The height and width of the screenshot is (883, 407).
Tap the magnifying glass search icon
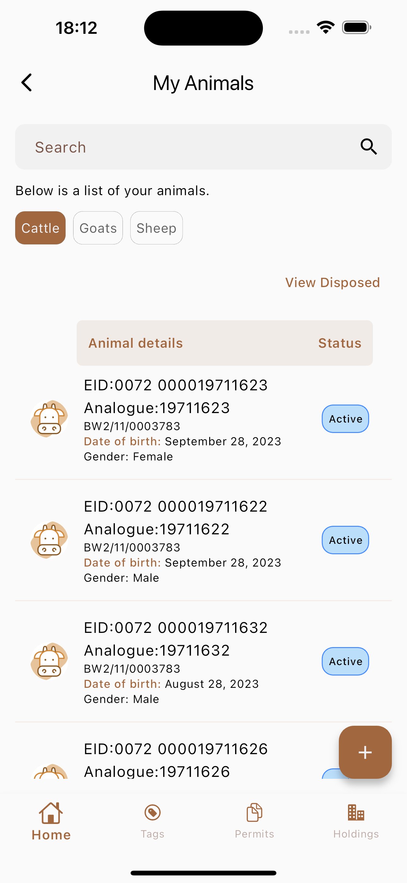pos(369,147)
